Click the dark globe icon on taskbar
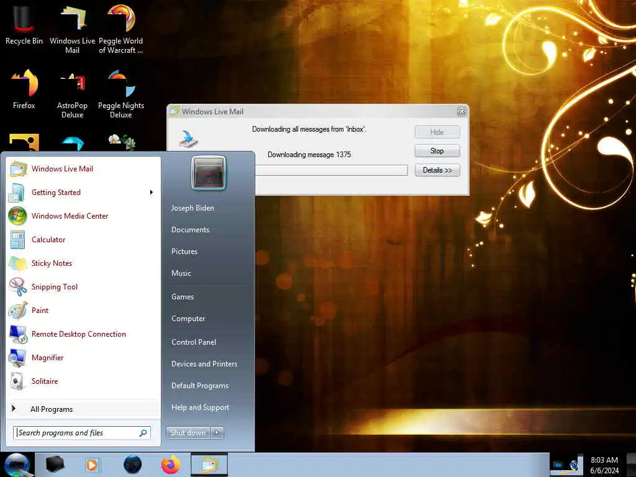 tap(132, 465)
